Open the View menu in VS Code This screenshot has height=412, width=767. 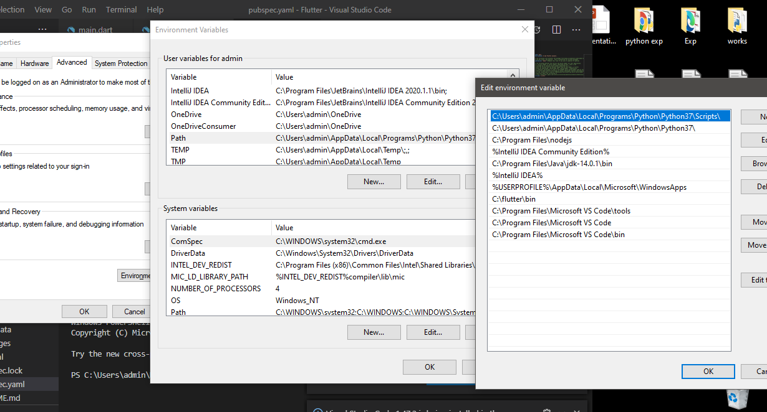coord(43,9)
